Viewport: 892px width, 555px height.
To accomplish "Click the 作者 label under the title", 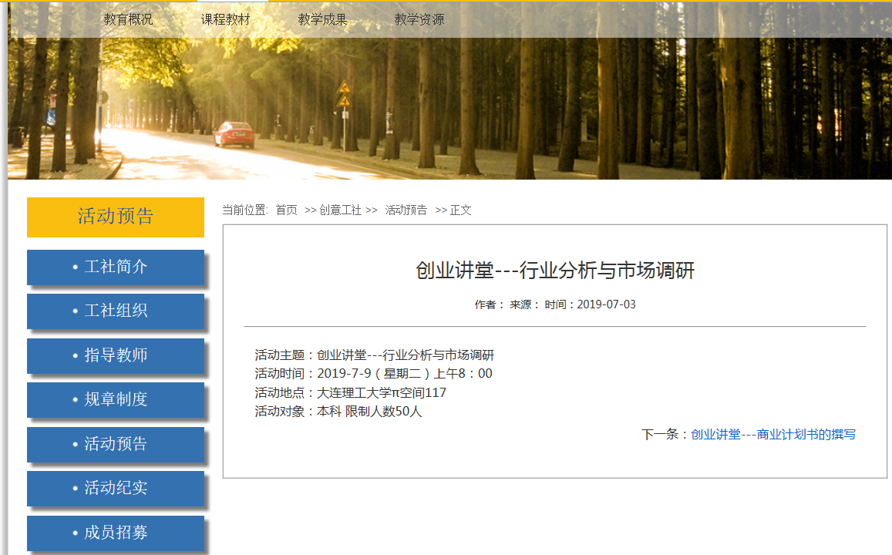I will (490, 304).
